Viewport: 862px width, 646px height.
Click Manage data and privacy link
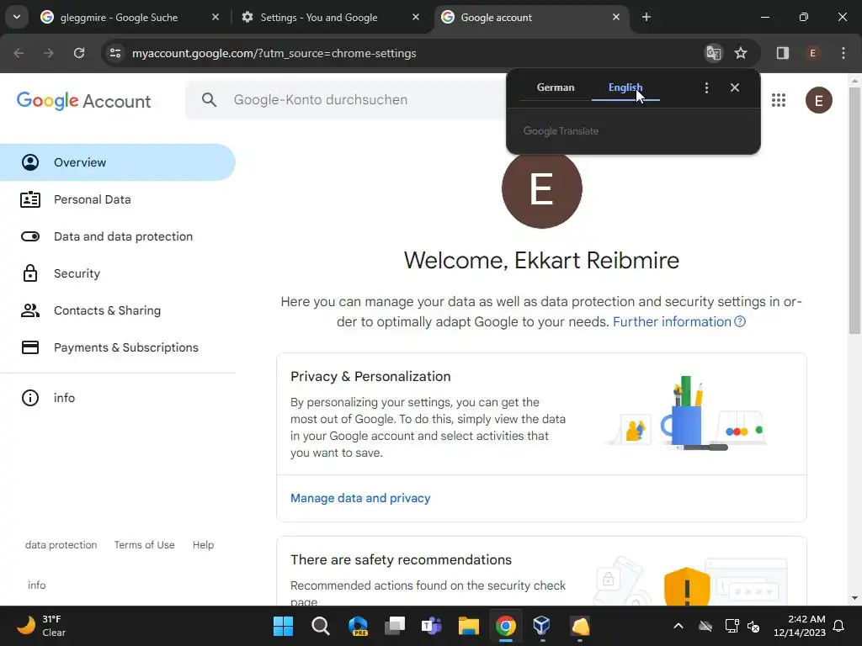pyautogui.click(x=360, y=498)
